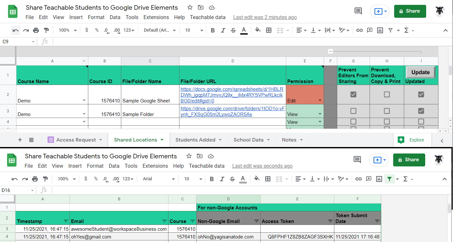
Task: Open Permission dropdown showing Edit in row 2
Action: [x=320, y=100]
